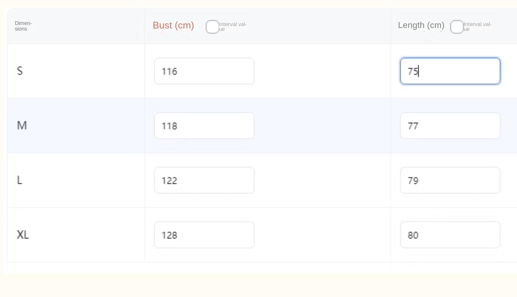Enable Bust interval value checkbox
This screenshot has height=297, width=517.
point(212,27)
